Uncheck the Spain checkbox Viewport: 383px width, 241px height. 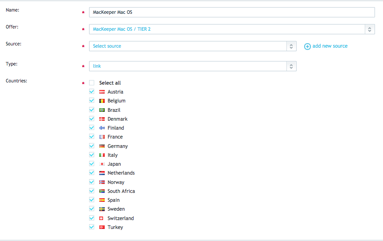click(92, 200)
